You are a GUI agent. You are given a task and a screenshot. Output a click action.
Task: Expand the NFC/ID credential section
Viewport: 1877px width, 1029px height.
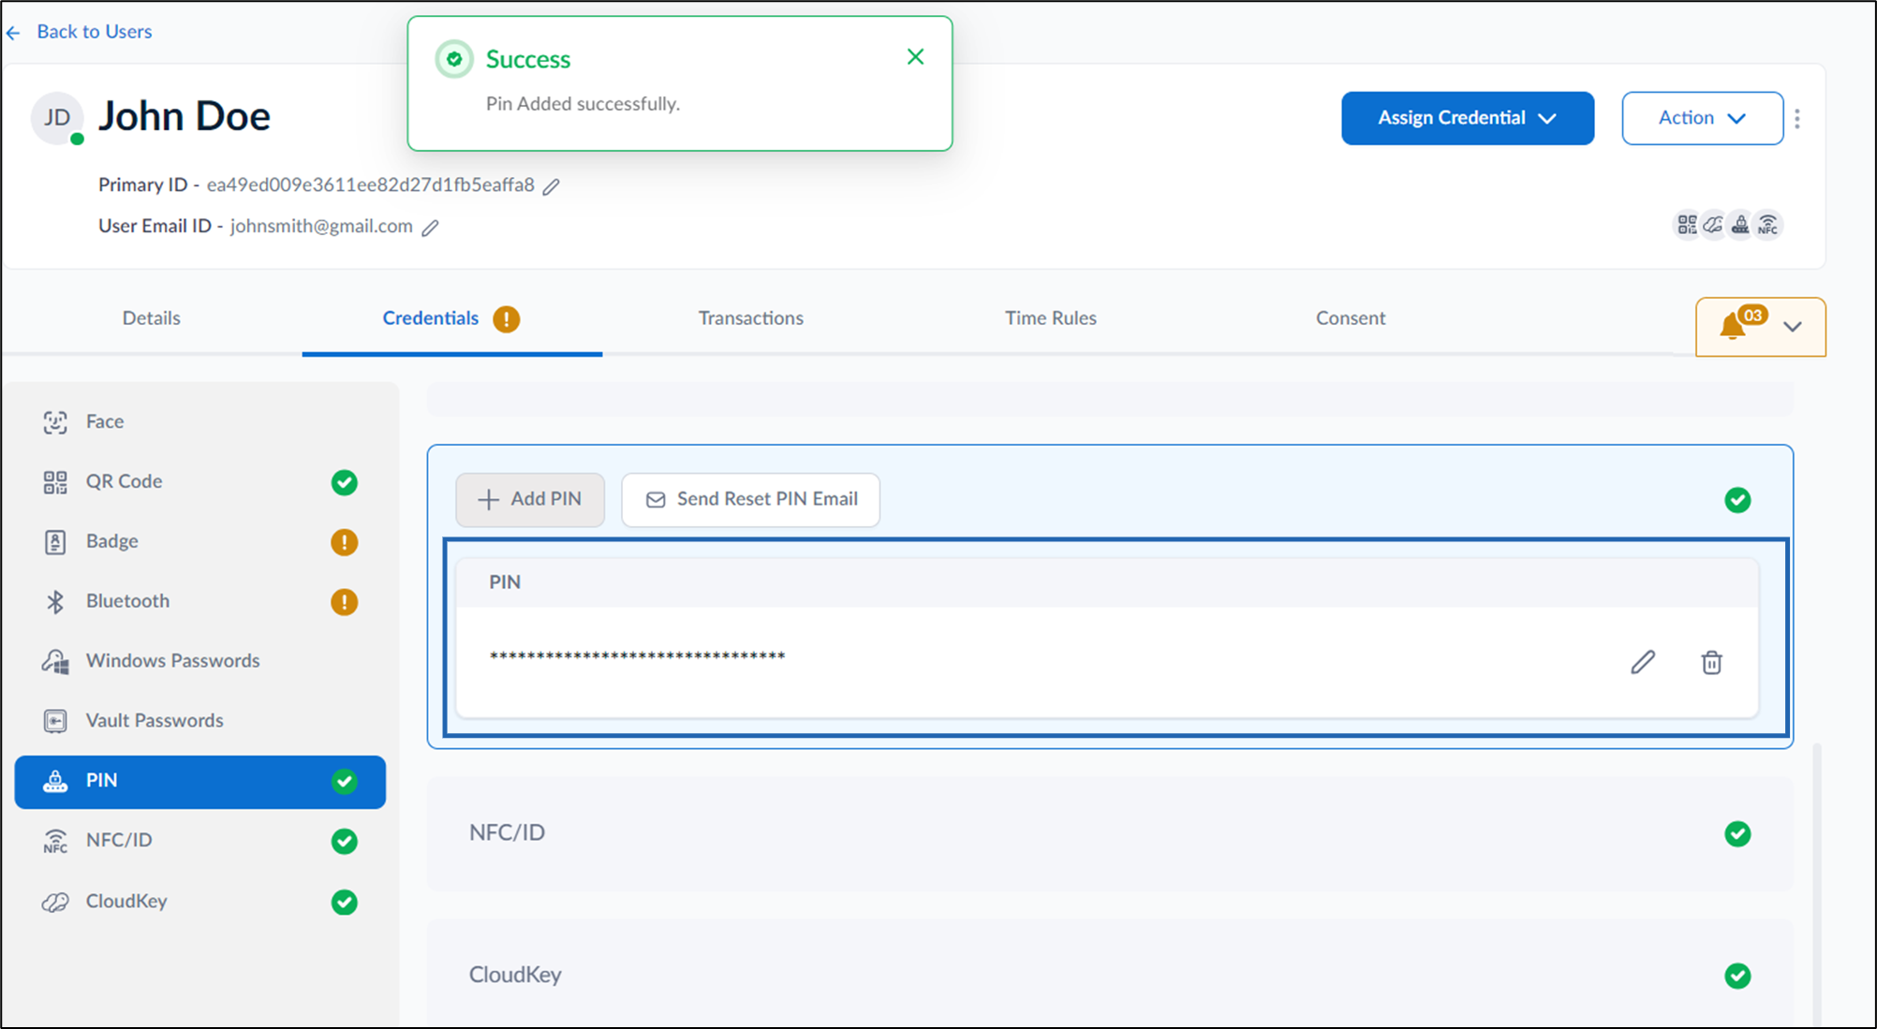[1110, 833]
